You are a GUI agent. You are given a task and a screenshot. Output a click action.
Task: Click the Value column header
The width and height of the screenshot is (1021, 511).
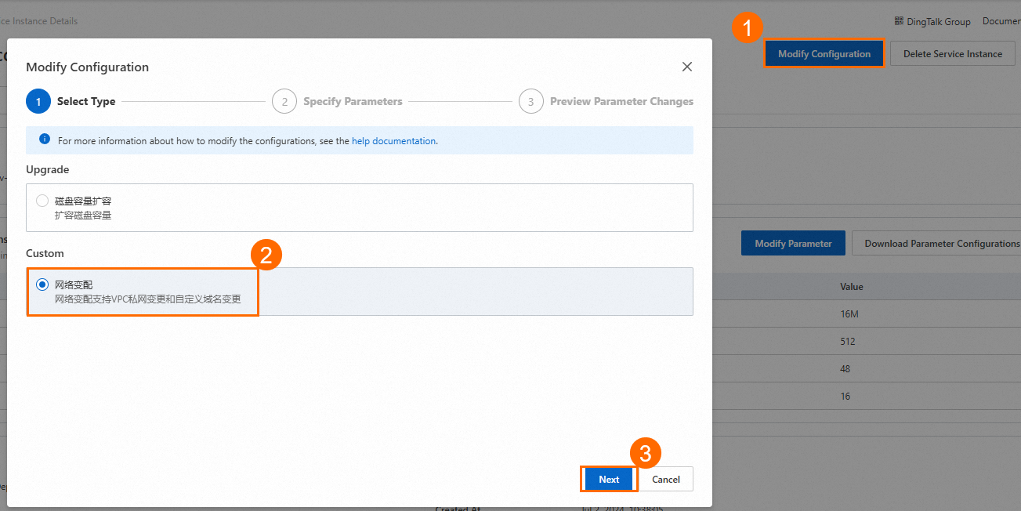pyautogui.click(x=852, y=287)
